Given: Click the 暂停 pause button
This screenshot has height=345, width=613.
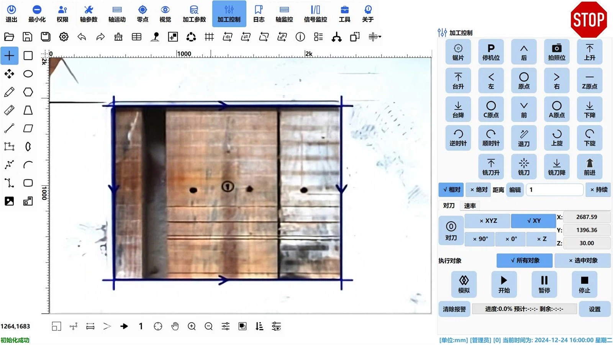Looking at the screenshot, I should click(x=544, y=284).
